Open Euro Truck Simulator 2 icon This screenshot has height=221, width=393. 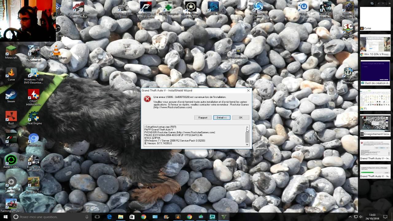point(33,164)
